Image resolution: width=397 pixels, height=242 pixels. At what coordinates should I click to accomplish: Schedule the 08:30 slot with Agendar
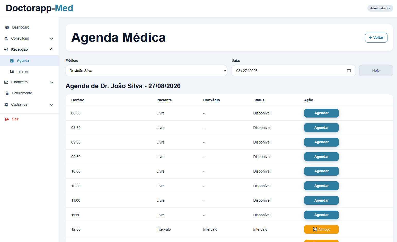pyautogui.click(x=321, y=128)
